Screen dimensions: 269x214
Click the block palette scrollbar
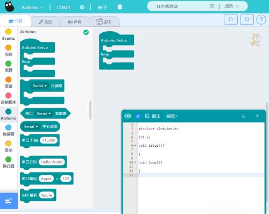[90, 110]
